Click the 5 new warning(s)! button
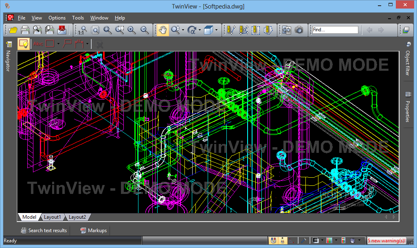Image resolution: width=417 pixels, height=248 pixels. (x=387, y=241)
